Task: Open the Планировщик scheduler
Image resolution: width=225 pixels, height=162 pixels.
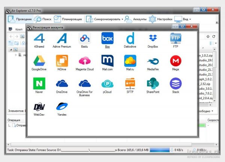Action: [68, 19]
